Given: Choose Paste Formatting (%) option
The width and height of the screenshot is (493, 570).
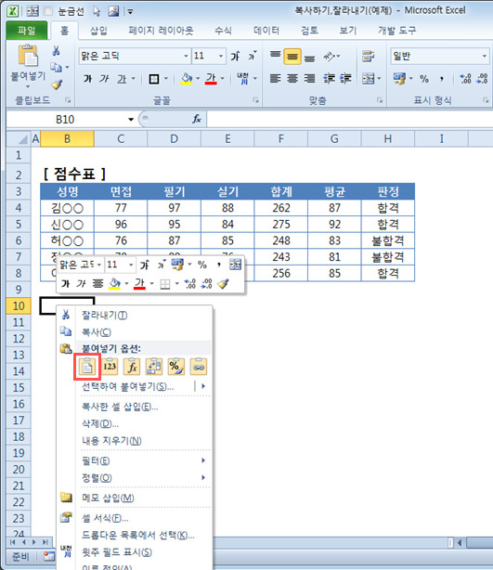Looking at the screenshot, I should [x=176, y=367].
